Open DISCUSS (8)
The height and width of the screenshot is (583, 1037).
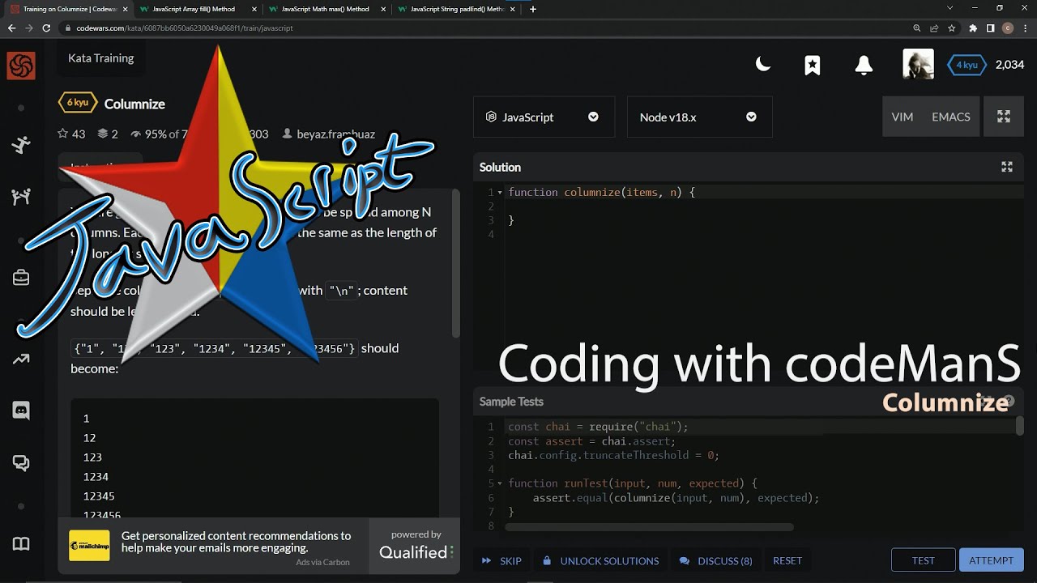pyautogui.click(x=716, y=560)
